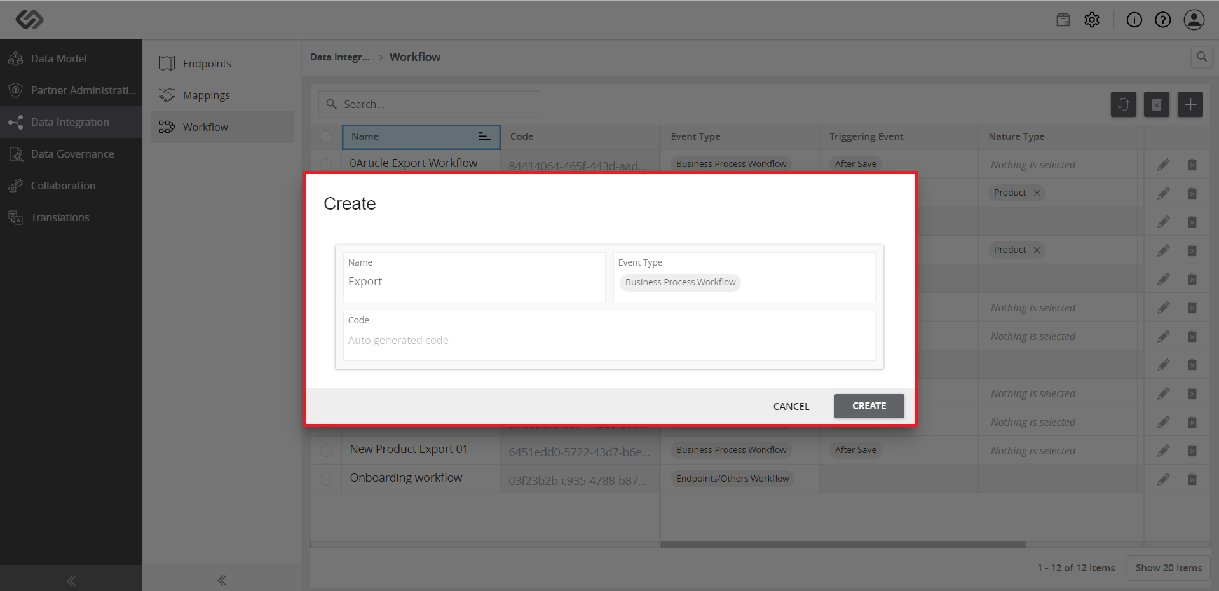This screenshot has width=1219, height=591.
Task: Select the Onboarding workflow row checkbox
Action: click(x=326, y=479)
